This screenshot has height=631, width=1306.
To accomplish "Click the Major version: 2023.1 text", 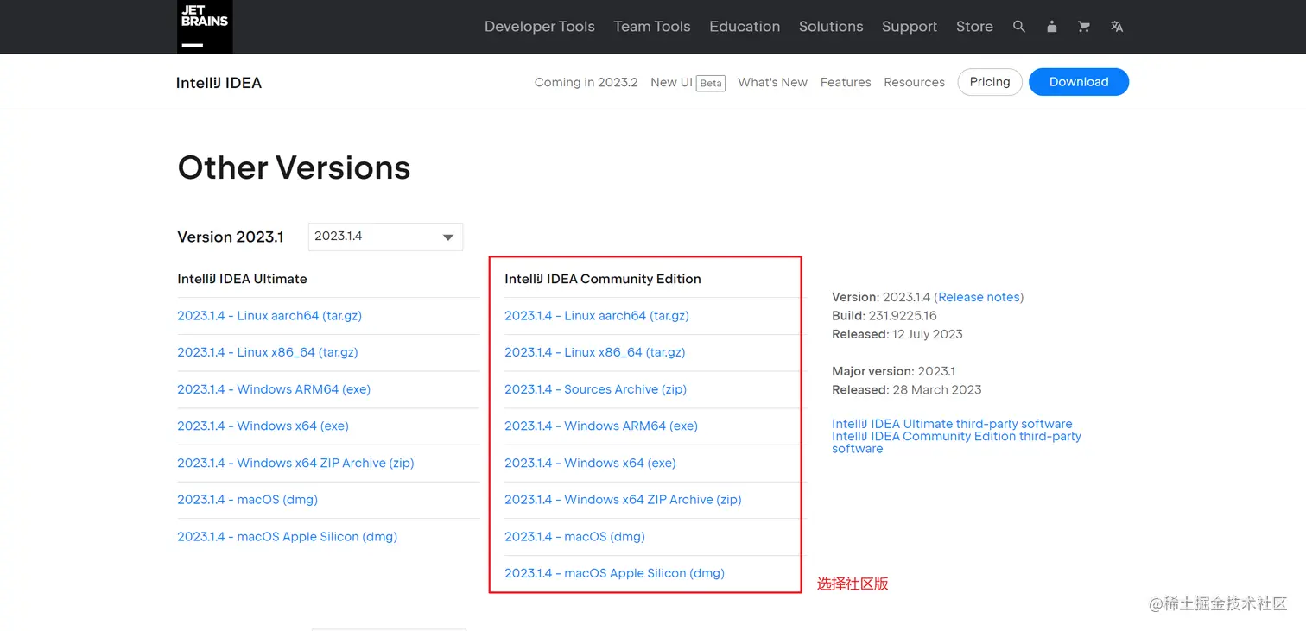I will (x=894, y=371).
